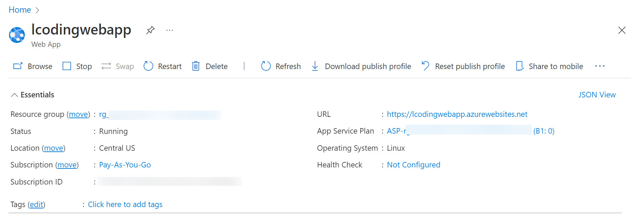This screenshot has height=218, width=631.
Task: Click the Delete trash can icon
Action: (196, 66)
